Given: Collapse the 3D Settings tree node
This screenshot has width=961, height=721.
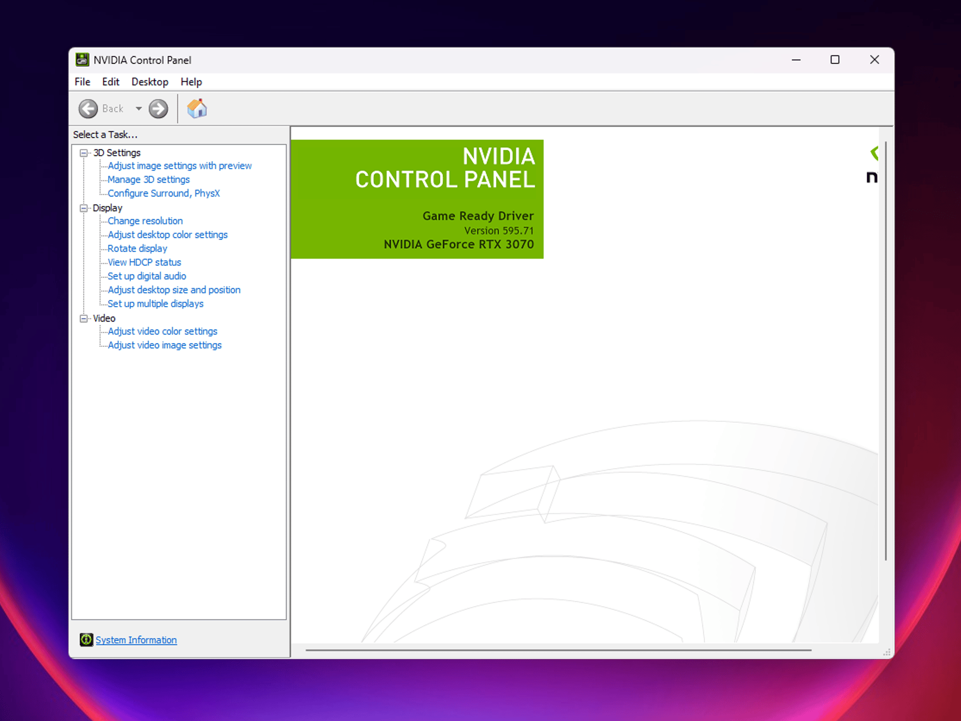Looking at the screenshot, I should coord(84,153).
